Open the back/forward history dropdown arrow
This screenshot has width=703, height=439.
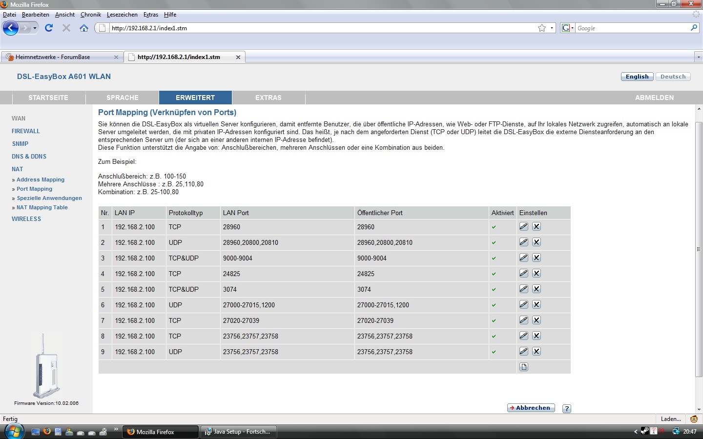(35, 28)
